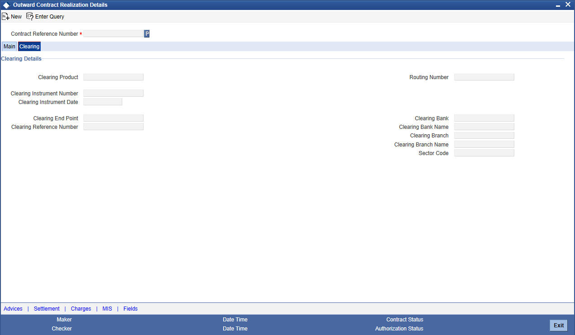
Task: Open the Settlement link
Action: tap(47, 309)
